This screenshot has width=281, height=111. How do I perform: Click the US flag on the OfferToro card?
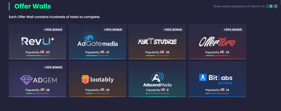[222, 52]
